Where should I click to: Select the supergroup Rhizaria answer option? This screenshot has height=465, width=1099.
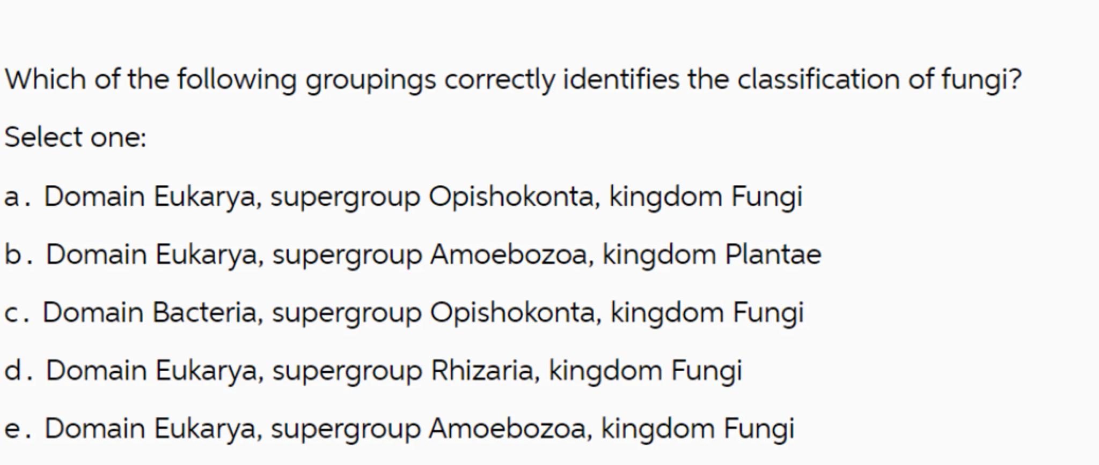click(393, 371)
